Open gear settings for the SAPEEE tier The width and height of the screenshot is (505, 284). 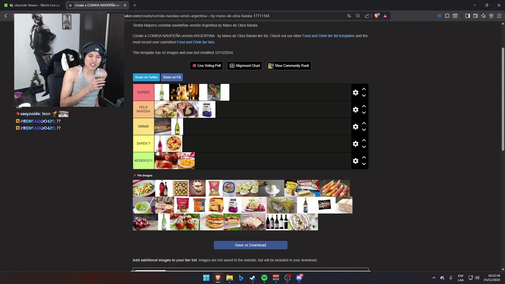[355, 92]
